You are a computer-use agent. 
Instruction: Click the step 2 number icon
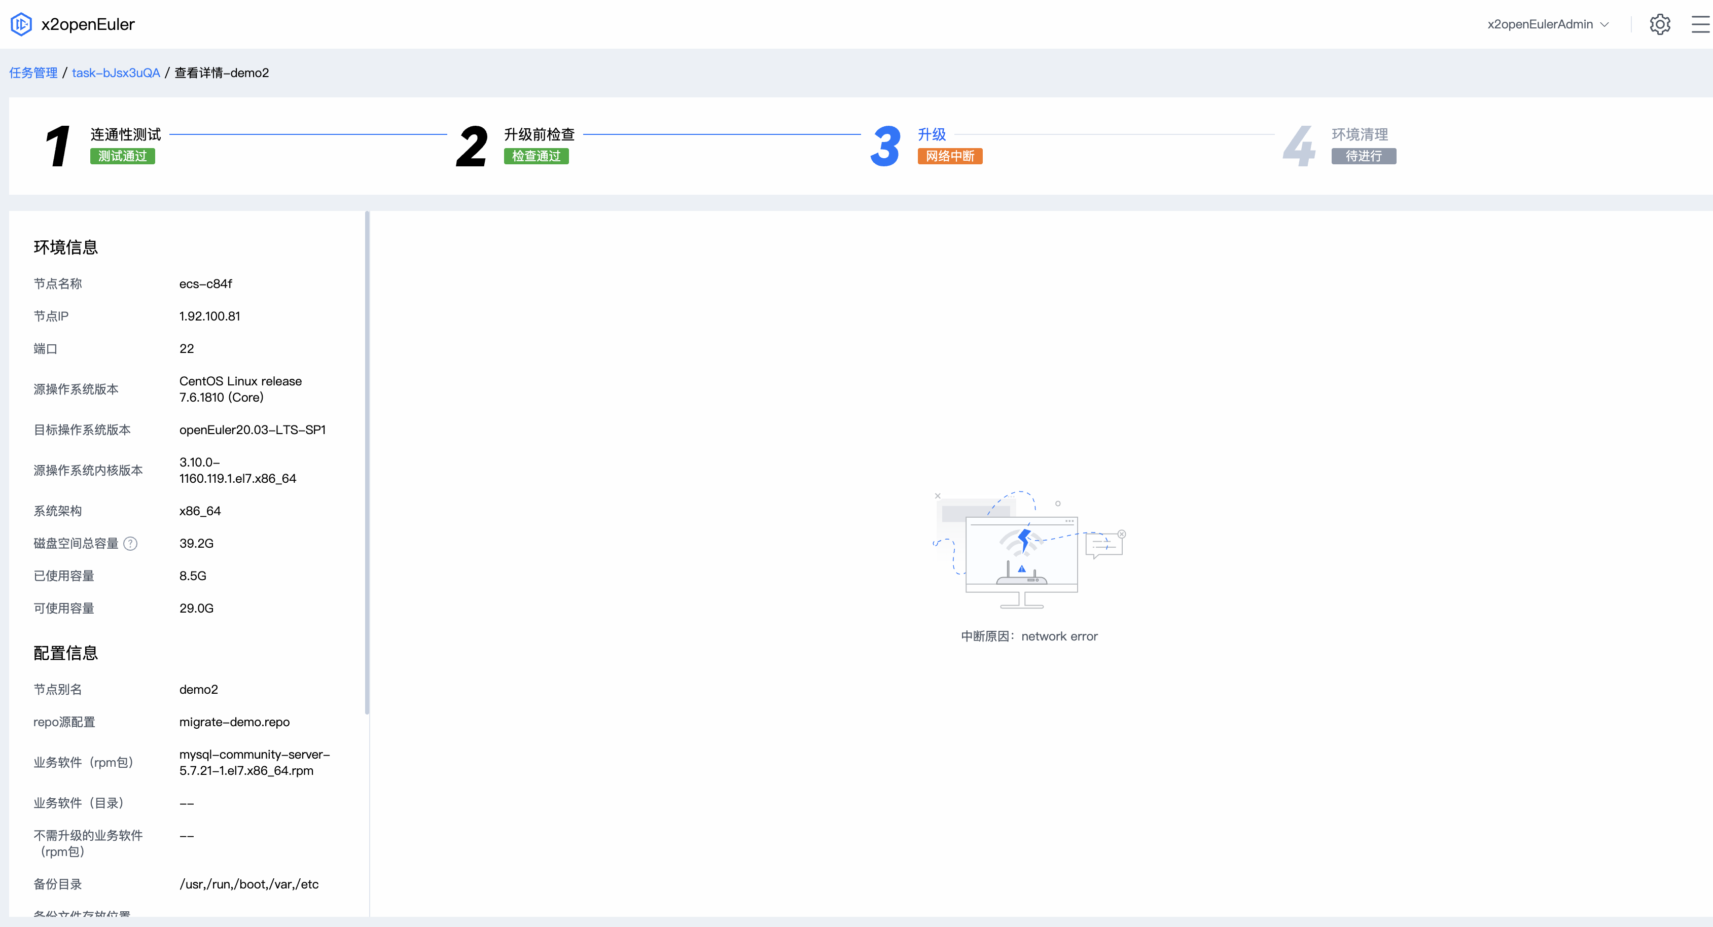pos(472,146)
